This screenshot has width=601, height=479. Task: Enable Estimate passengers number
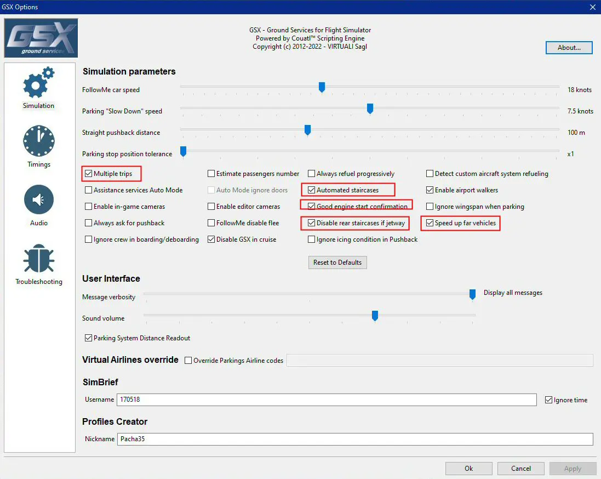coord(211,174)
